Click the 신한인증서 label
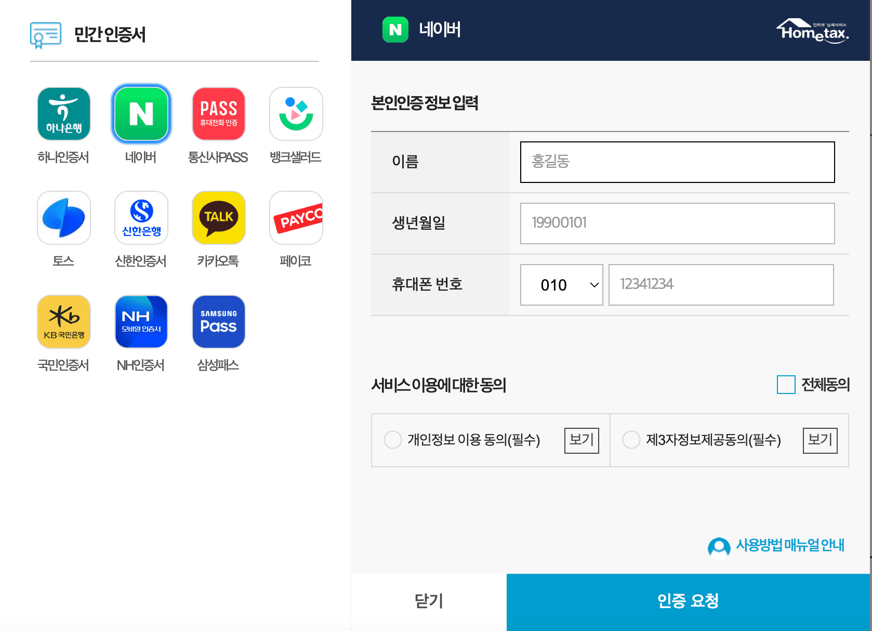The width and height of the screenshot is (872, 631). 141,261
